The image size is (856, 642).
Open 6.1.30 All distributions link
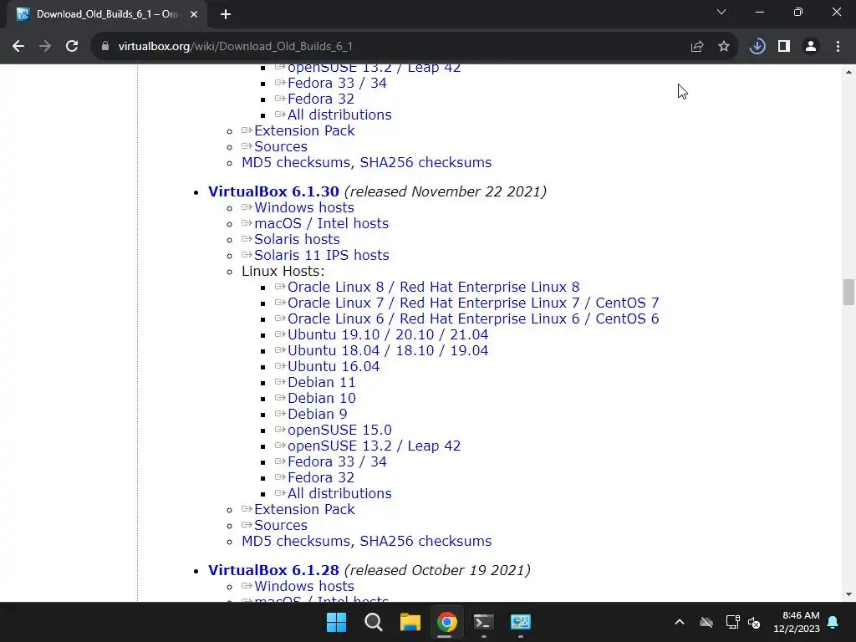point(339,493)
